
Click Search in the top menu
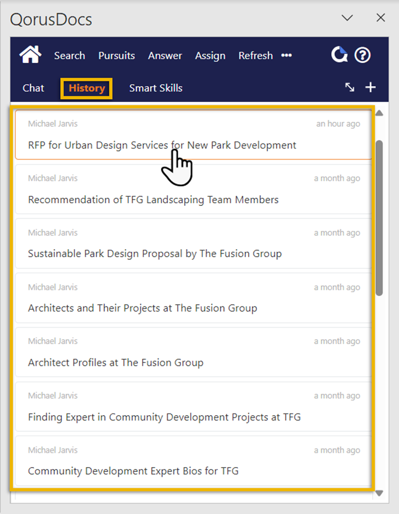pyautogui.click(x=69, y=56)
